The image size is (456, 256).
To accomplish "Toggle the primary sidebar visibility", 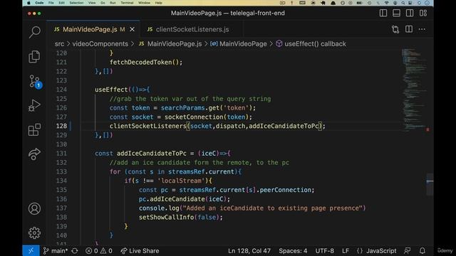I will click(x=383, y=13).
